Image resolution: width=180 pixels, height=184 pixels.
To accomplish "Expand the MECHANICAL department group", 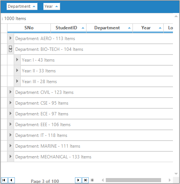I will coord(10,157).
